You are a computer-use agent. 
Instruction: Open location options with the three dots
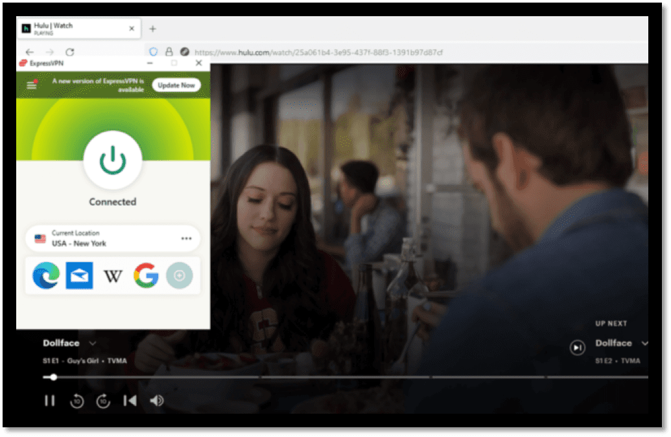186,238
